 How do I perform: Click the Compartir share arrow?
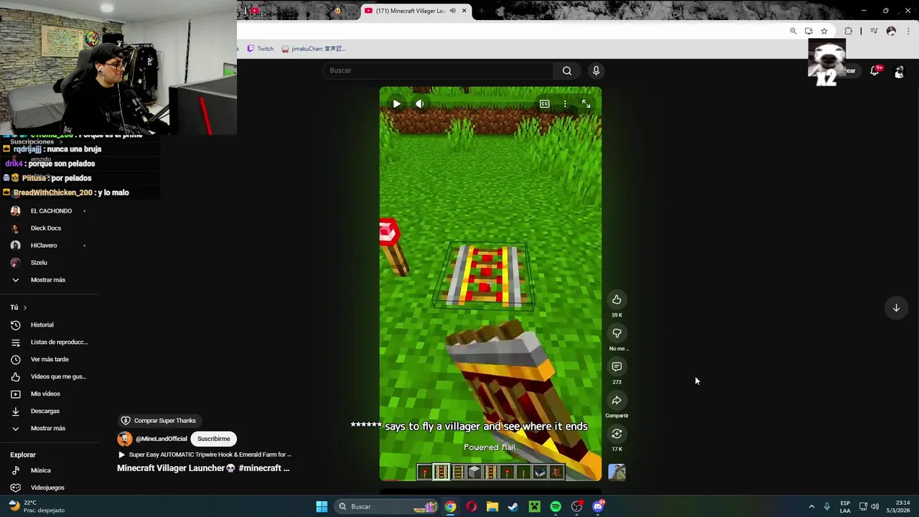[x=617, y=400]
